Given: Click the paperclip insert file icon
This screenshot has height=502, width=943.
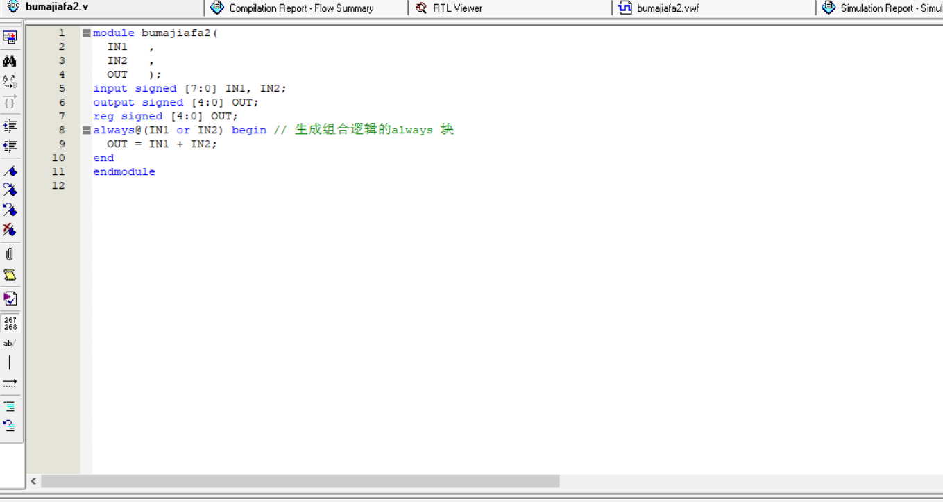Looking at the screenshot, I should click(10, 254).
